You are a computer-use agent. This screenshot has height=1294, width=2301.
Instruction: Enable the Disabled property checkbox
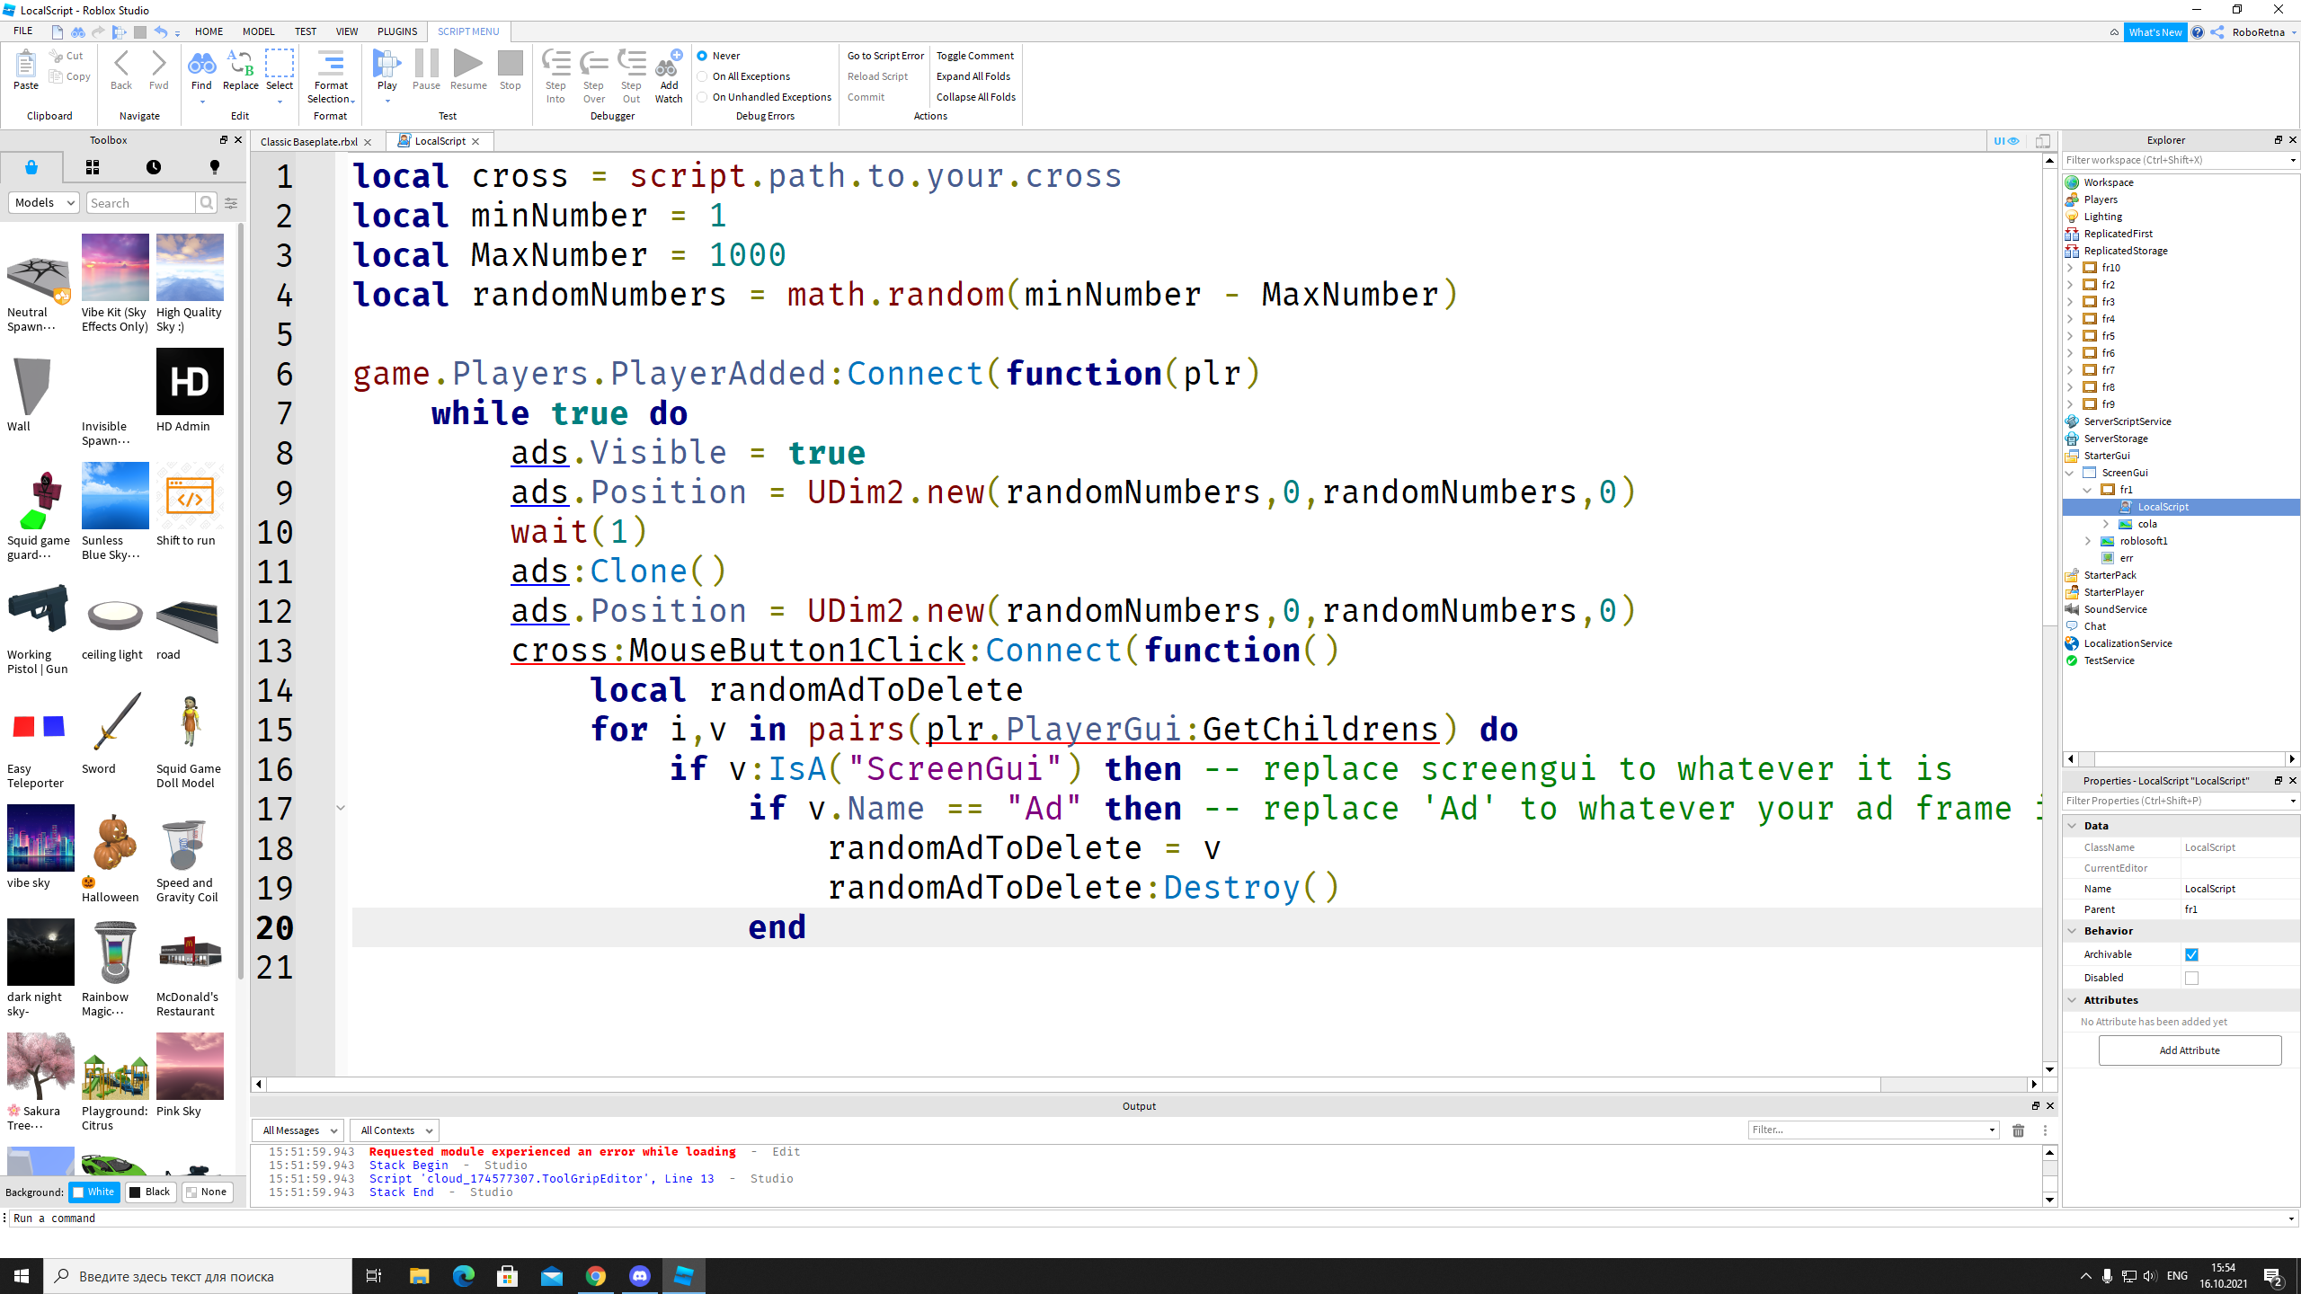click(x=2191, y=978)
